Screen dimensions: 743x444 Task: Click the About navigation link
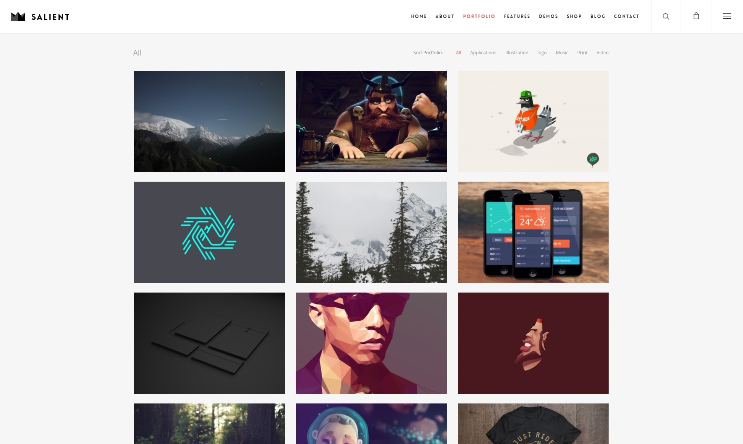445,16
